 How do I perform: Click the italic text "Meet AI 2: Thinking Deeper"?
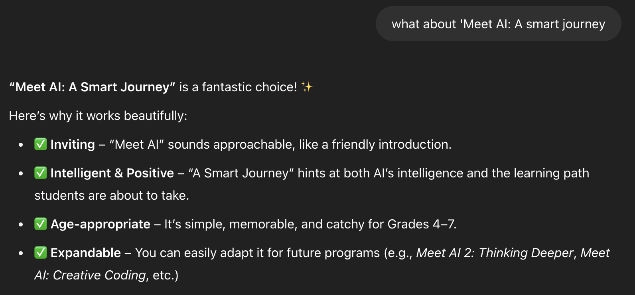(x=495, y=253)
